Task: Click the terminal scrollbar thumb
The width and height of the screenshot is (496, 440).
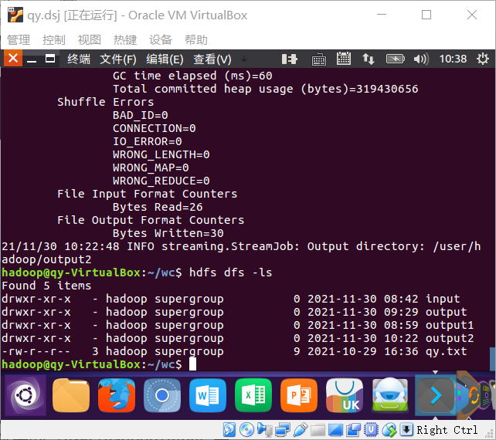Action: click(492, 358)
